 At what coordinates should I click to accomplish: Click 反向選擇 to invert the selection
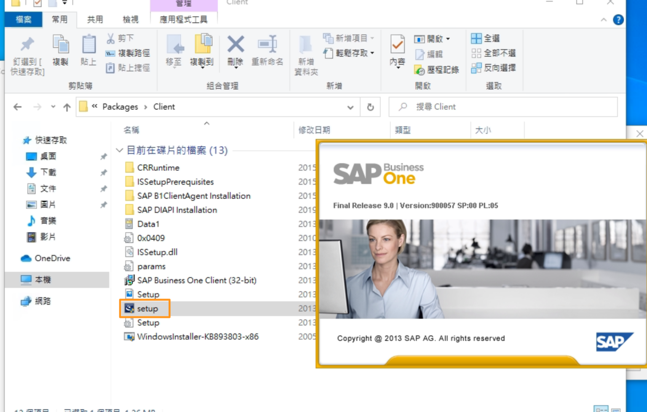tap(493, 68)
